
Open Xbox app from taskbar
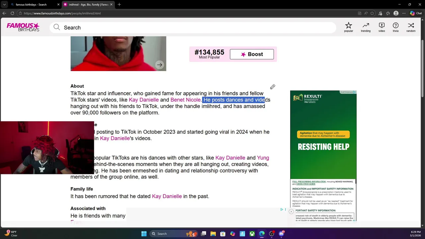(252, 234)
